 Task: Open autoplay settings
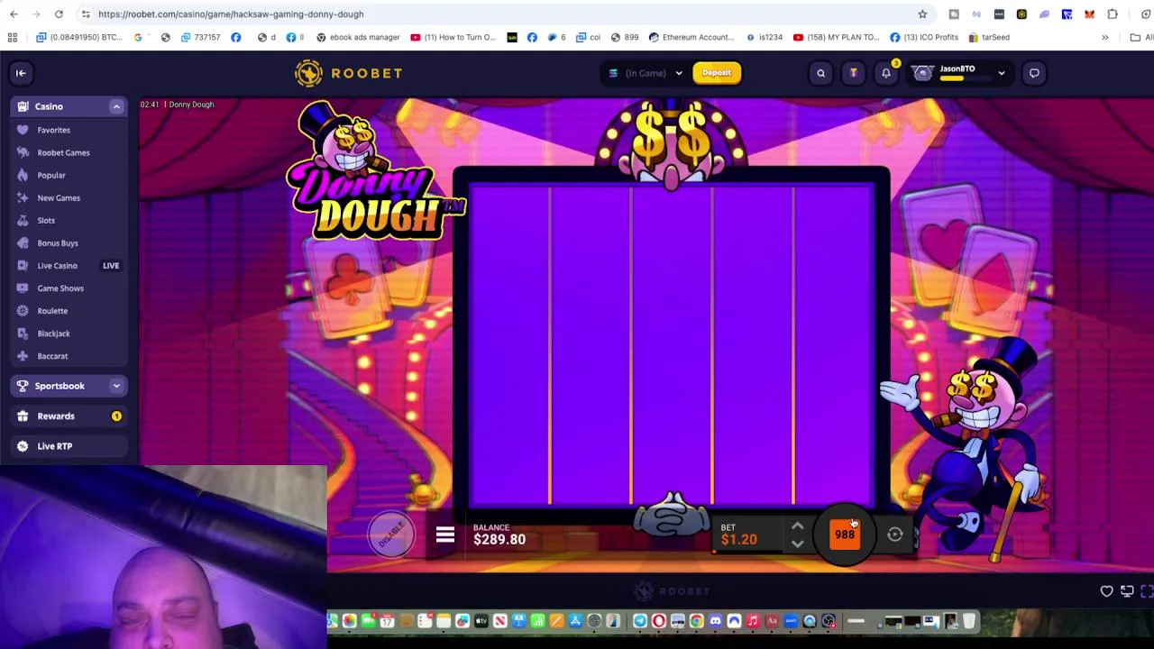tap(894, 535)
